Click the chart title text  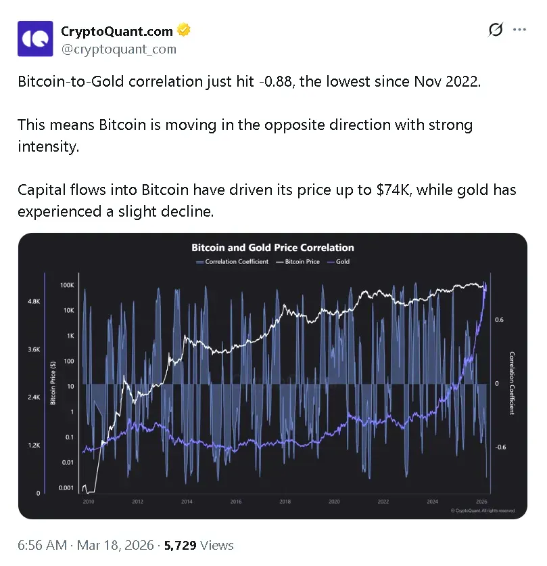(x=272, y=248)
